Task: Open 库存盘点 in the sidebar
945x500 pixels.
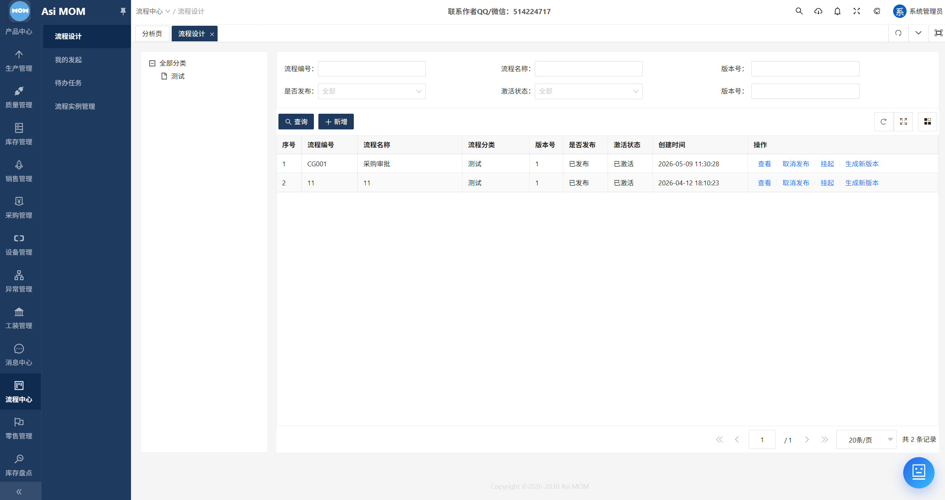Action: point(19,465)
